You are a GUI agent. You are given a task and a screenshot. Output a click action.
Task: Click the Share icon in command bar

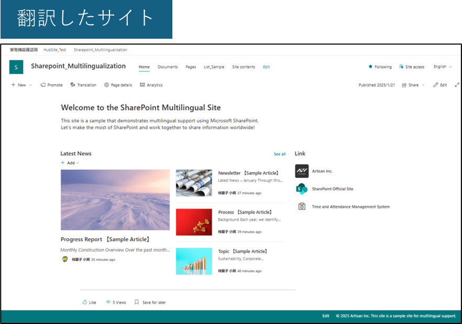404,85
